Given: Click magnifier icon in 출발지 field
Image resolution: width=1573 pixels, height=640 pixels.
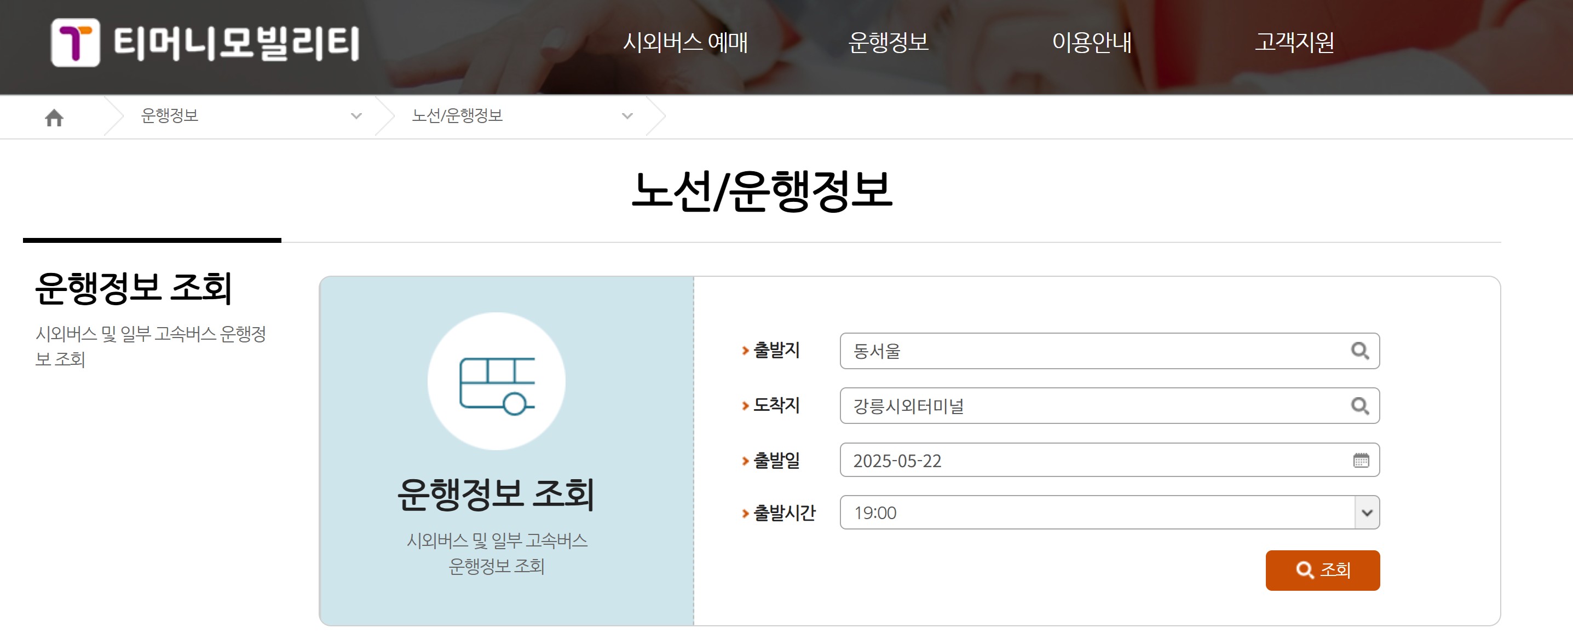Looking at the screenshot, I should click(1359, 351).
